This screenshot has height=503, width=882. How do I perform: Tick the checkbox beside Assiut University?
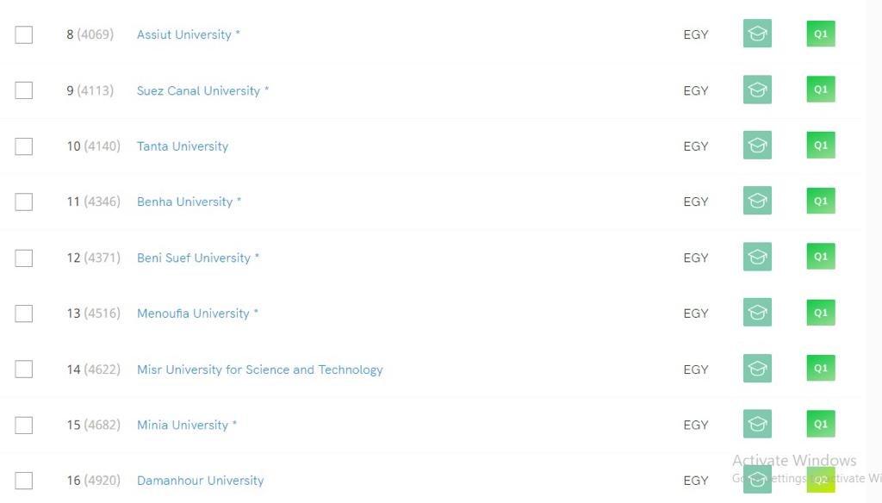pos(23,35)
